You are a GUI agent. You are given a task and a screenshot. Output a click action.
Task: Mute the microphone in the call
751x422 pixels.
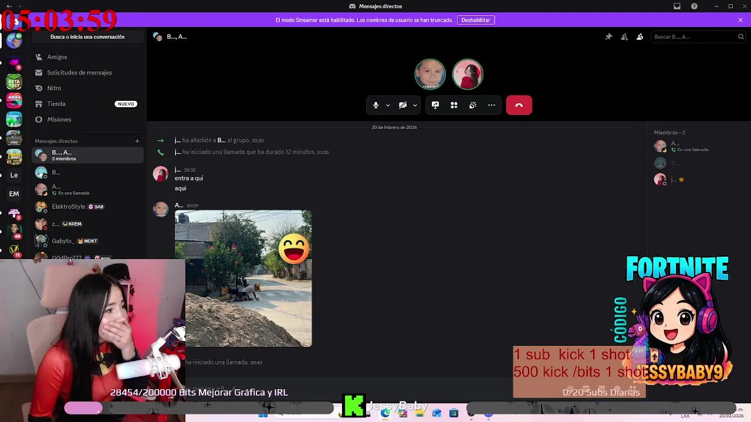(x=376, y=105)
